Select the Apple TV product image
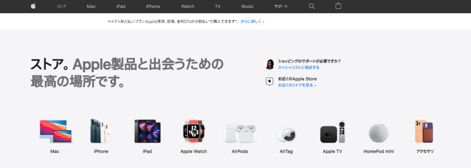471x168 pixels. click(332, 132)
